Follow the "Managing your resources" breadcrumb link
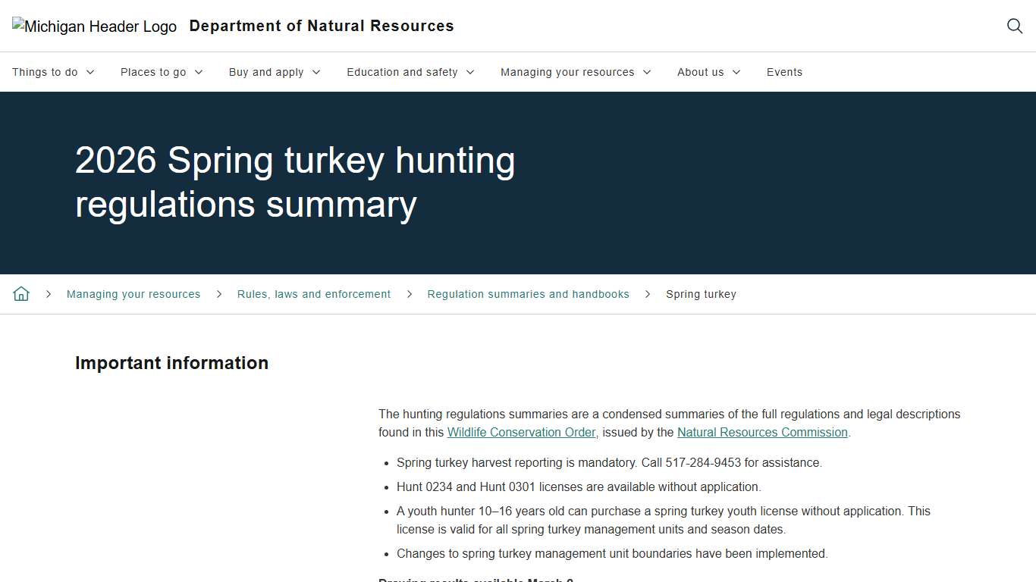1036x582 pixels. click(133, 294)
